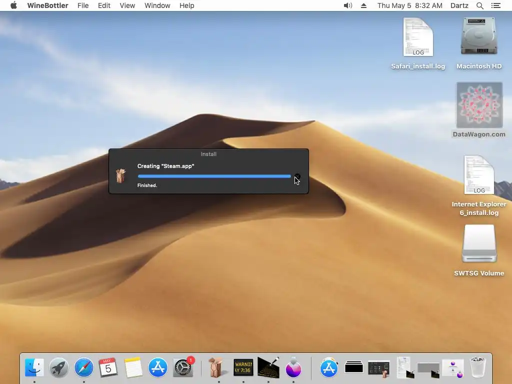Open Safari compass icon in Dock
This screenshot has height=384, width=512.
click(x=84, y=367)
